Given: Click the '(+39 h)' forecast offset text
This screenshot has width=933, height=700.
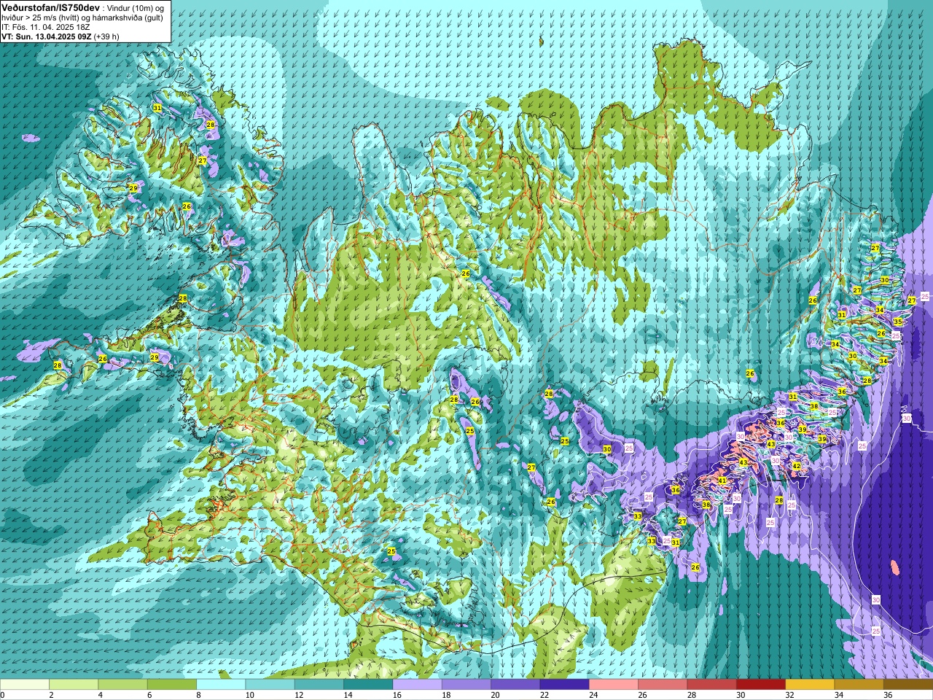Looking at the screenshot, I should point(106,36).
